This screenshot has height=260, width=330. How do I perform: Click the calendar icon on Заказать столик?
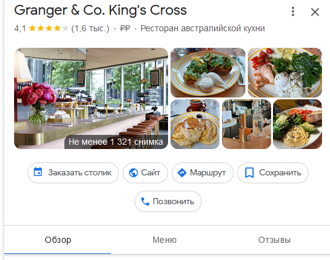pyautogui.click(x=38, y=172)
